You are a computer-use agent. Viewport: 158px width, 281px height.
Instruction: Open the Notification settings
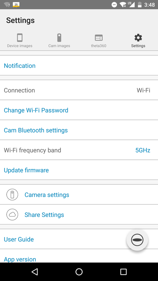tap(79, 66)
